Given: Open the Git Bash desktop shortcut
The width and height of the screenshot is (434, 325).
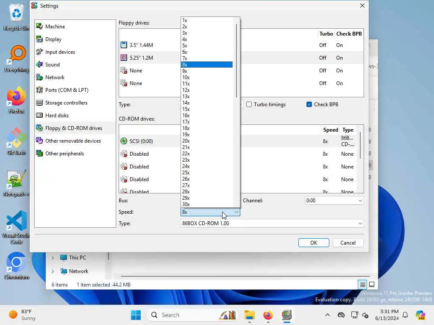Looking at the screenshot, I should 16,141.
